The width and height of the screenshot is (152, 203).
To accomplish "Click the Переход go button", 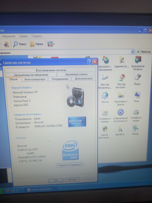I will click(x=144, y=52).
